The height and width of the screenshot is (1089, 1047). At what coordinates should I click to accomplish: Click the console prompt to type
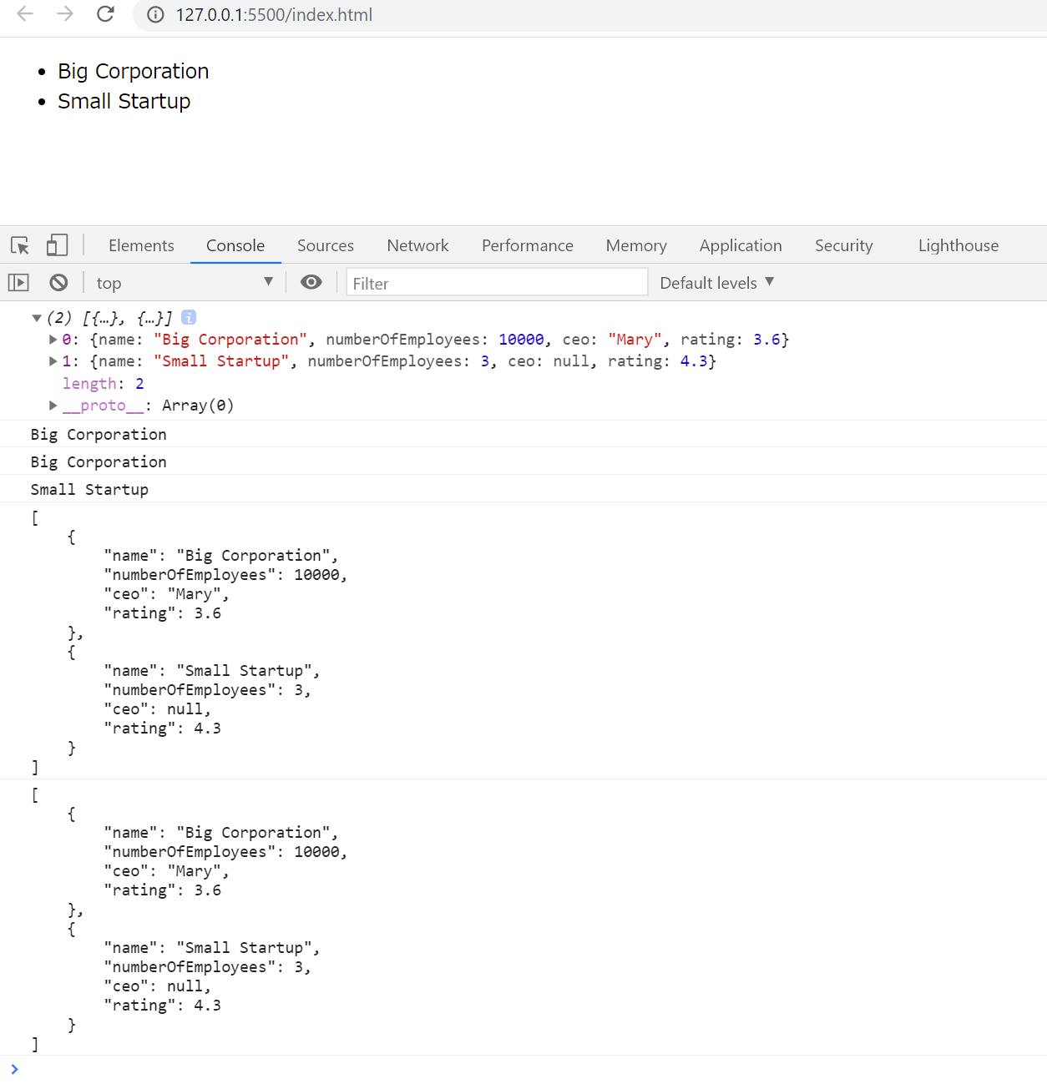click(x=83, y=1069)
